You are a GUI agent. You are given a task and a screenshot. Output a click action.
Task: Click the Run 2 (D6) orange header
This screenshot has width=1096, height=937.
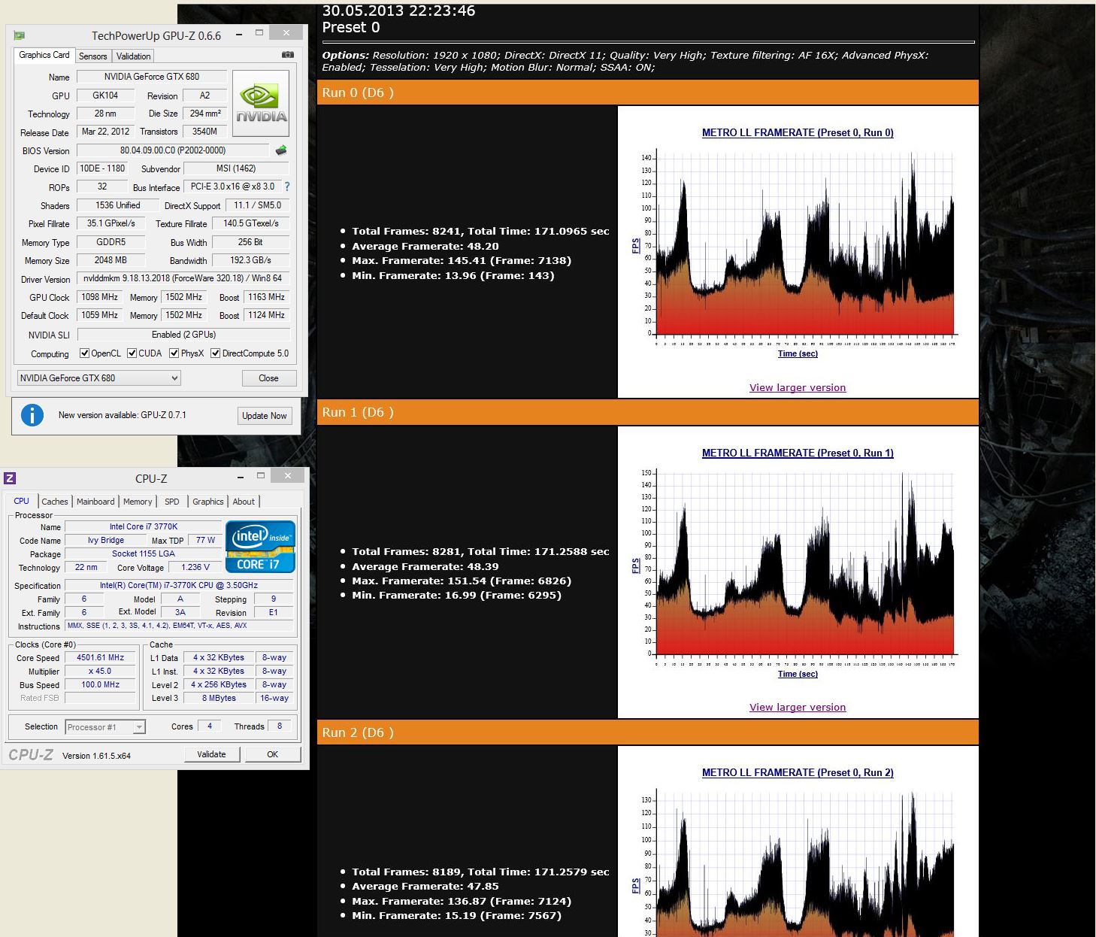click(648, 732)
